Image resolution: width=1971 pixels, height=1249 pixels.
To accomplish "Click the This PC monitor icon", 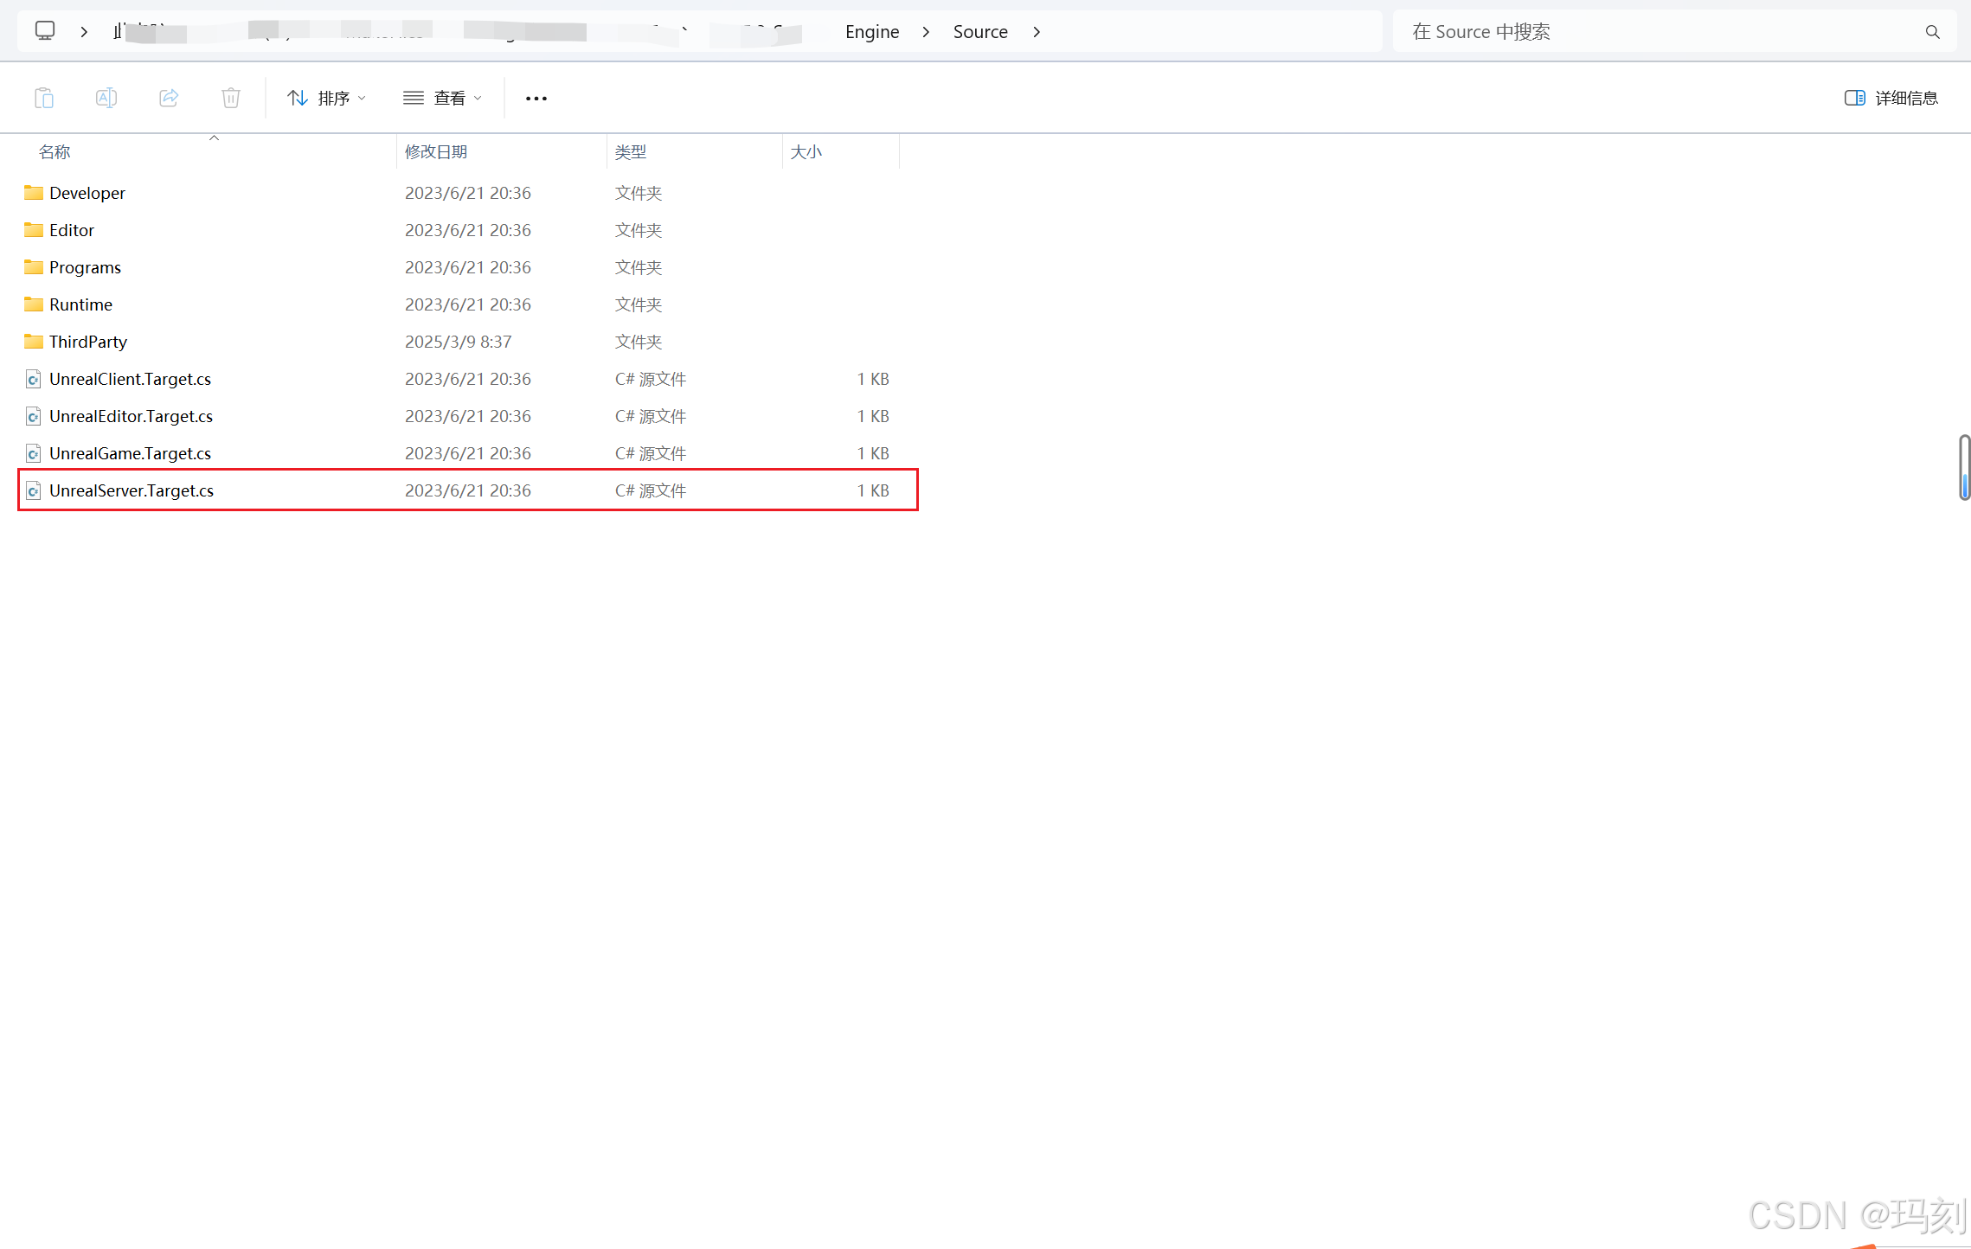I will coord(45,31).
